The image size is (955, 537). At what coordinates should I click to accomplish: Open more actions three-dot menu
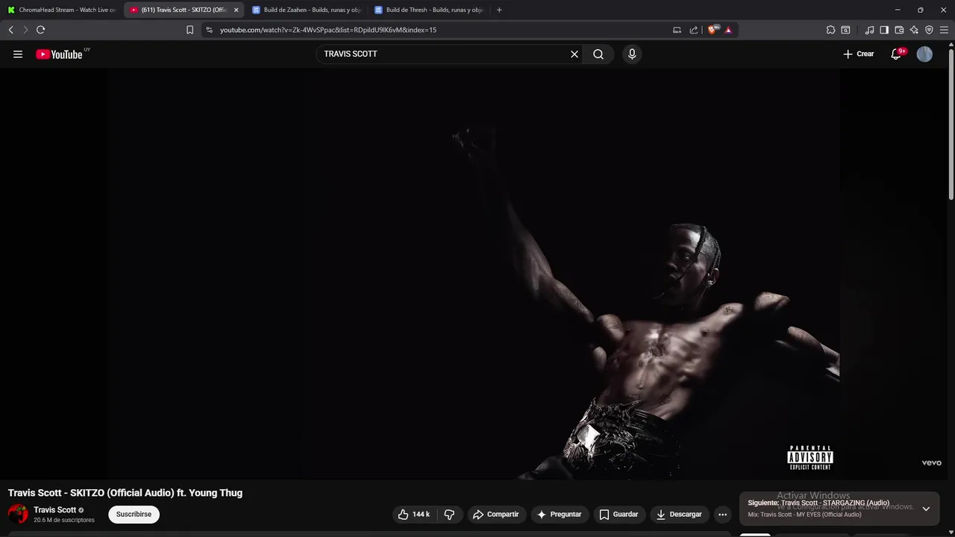tap(722, 514)
